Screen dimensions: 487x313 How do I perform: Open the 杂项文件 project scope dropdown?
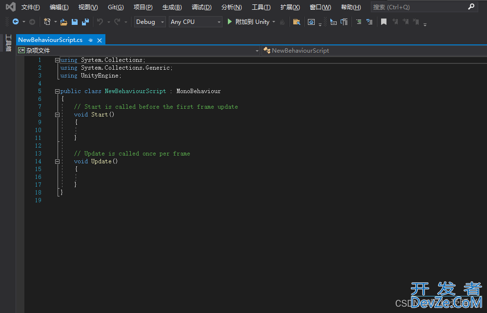139,50
